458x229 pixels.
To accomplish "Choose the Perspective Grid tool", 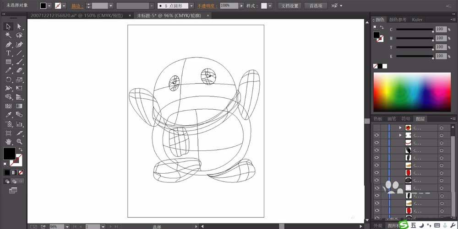I will [19, 97].
